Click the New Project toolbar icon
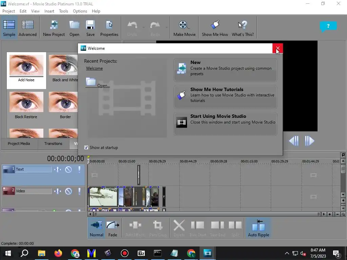The width and height of the screenshot is (347, 260). click(54, 28)
